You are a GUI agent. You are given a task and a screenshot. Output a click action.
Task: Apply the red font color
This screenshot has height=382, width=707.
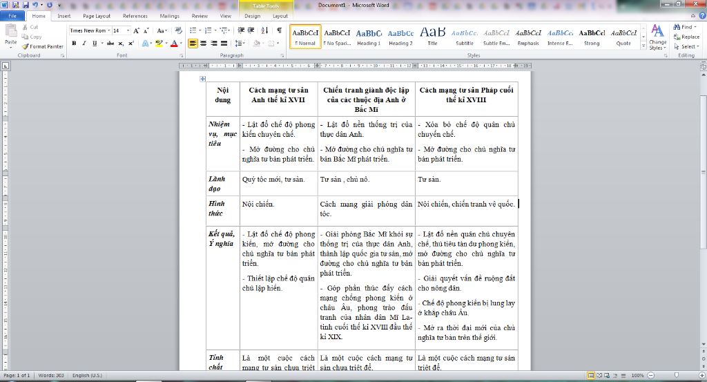174,44
